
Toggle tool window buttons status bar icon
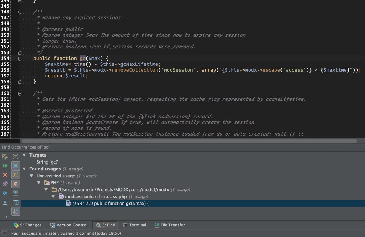4,233
